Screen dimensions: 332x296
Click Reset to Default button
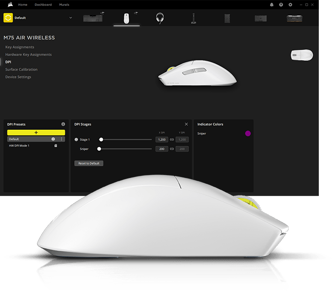pos(89,163)
